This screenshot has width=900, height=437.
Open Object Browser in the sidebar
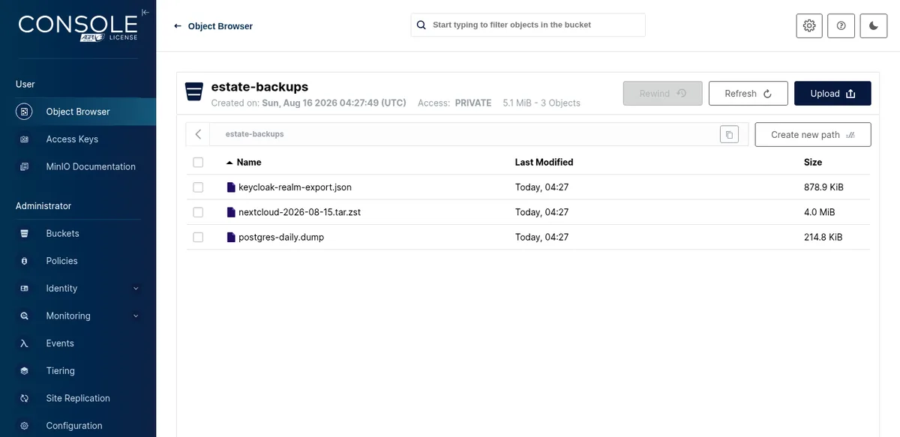pos(78,112)
